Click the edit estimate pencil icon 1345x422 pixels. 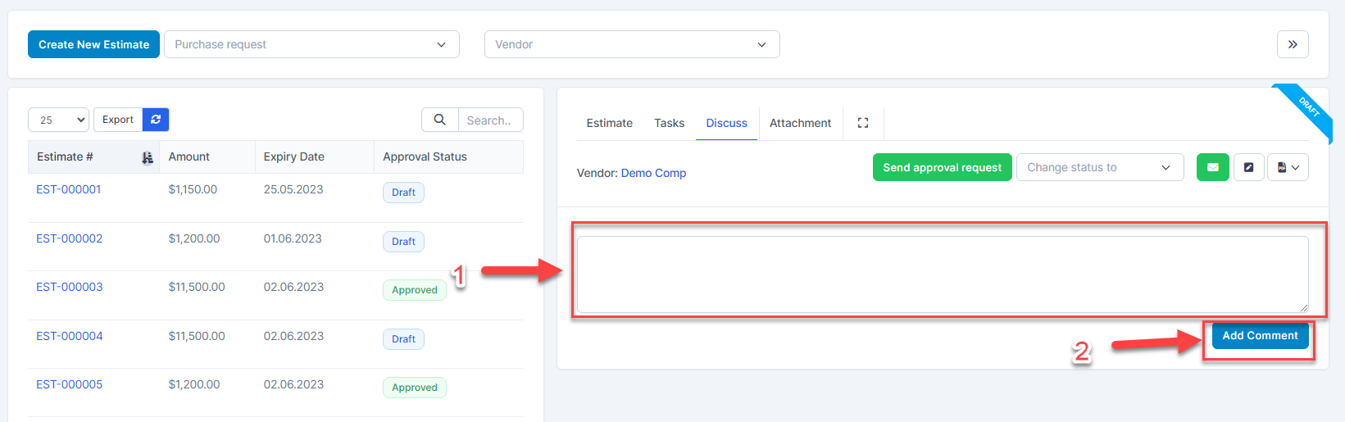1248,167
